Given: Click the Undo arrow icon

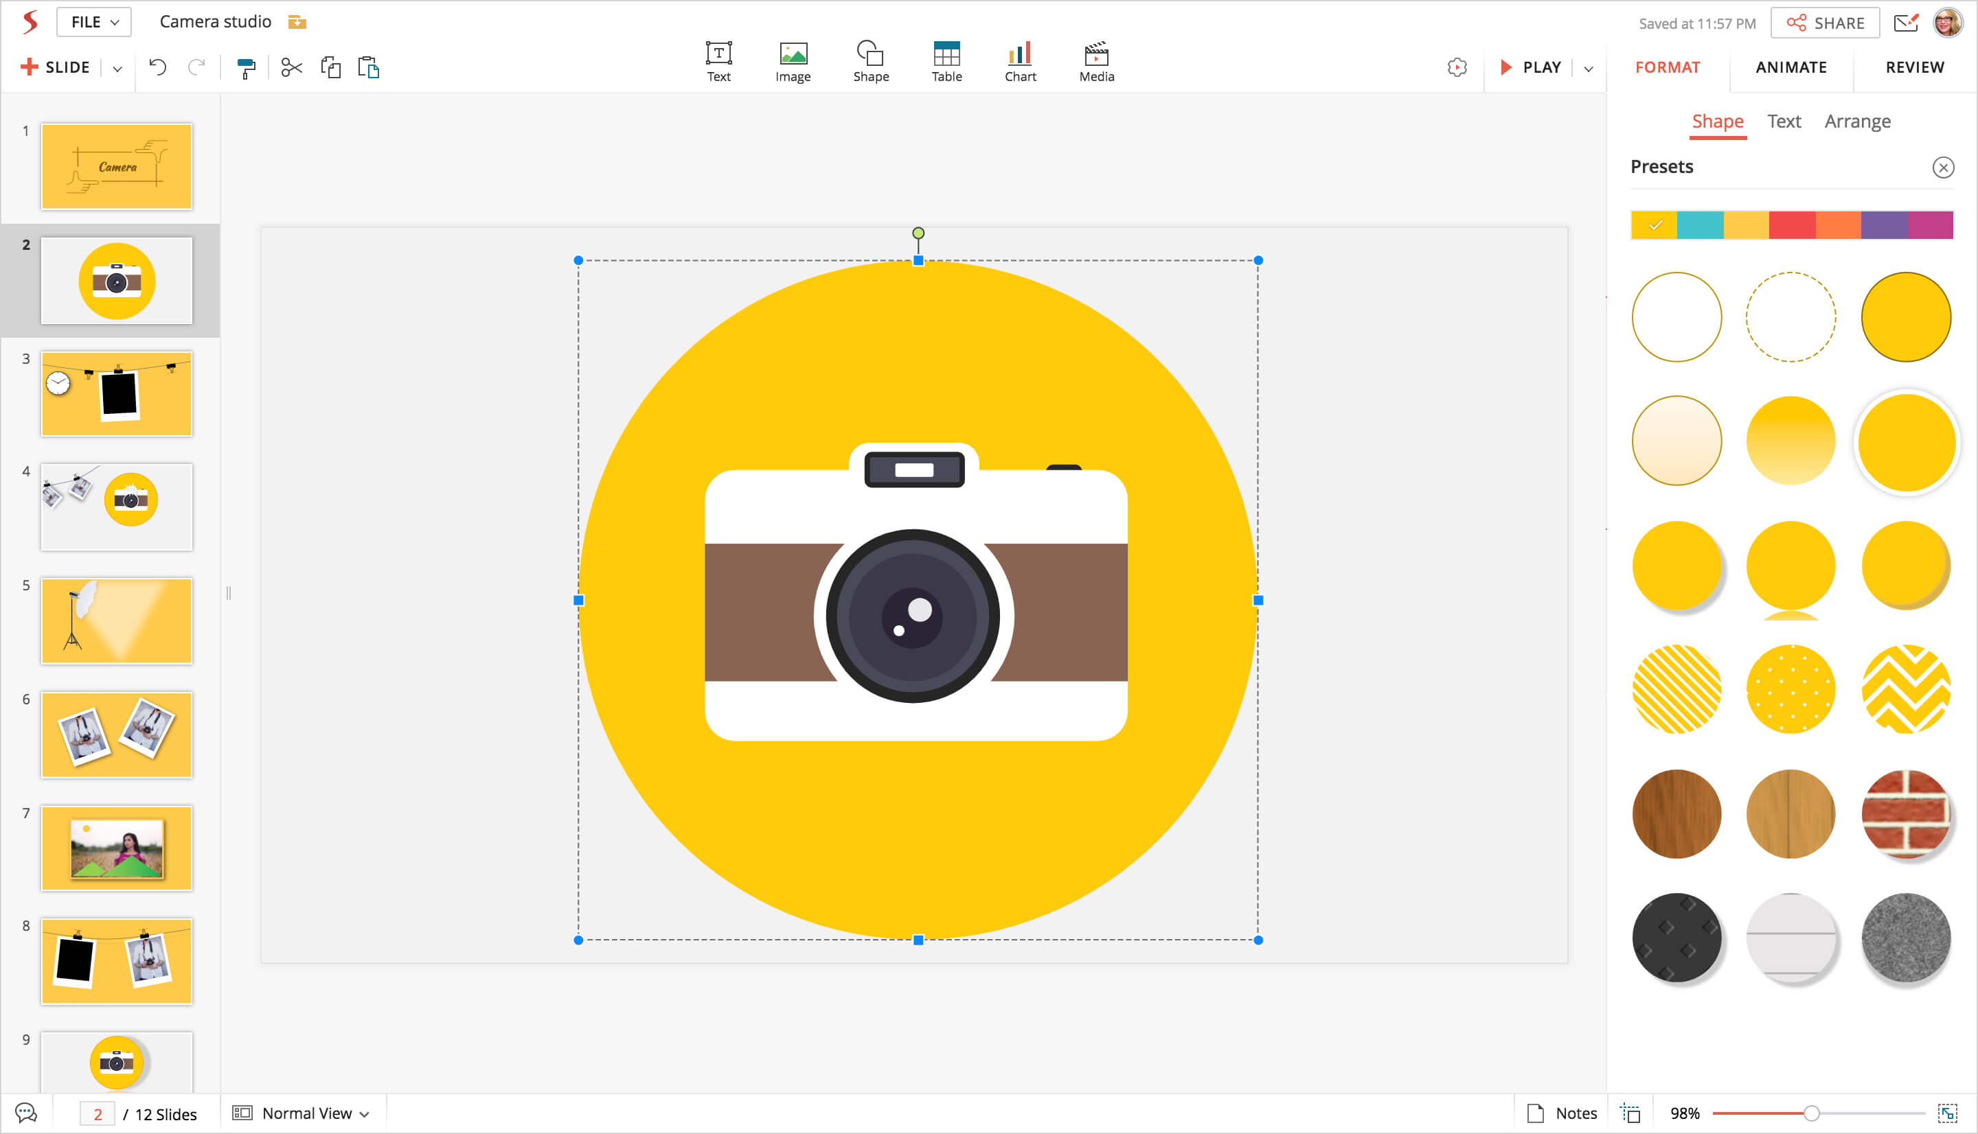Looking at the screenshot, I should tap(157, 68).
